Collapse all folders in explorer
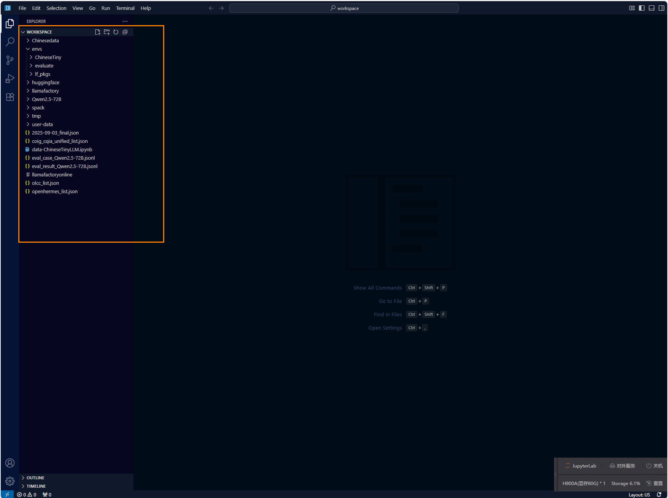668x498 pixels. (125, 32)
